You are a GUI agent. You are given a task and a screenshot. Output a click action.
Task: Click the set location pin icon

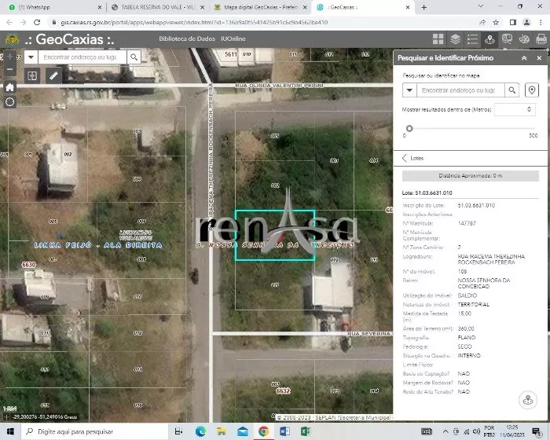[x=532, y=90]
